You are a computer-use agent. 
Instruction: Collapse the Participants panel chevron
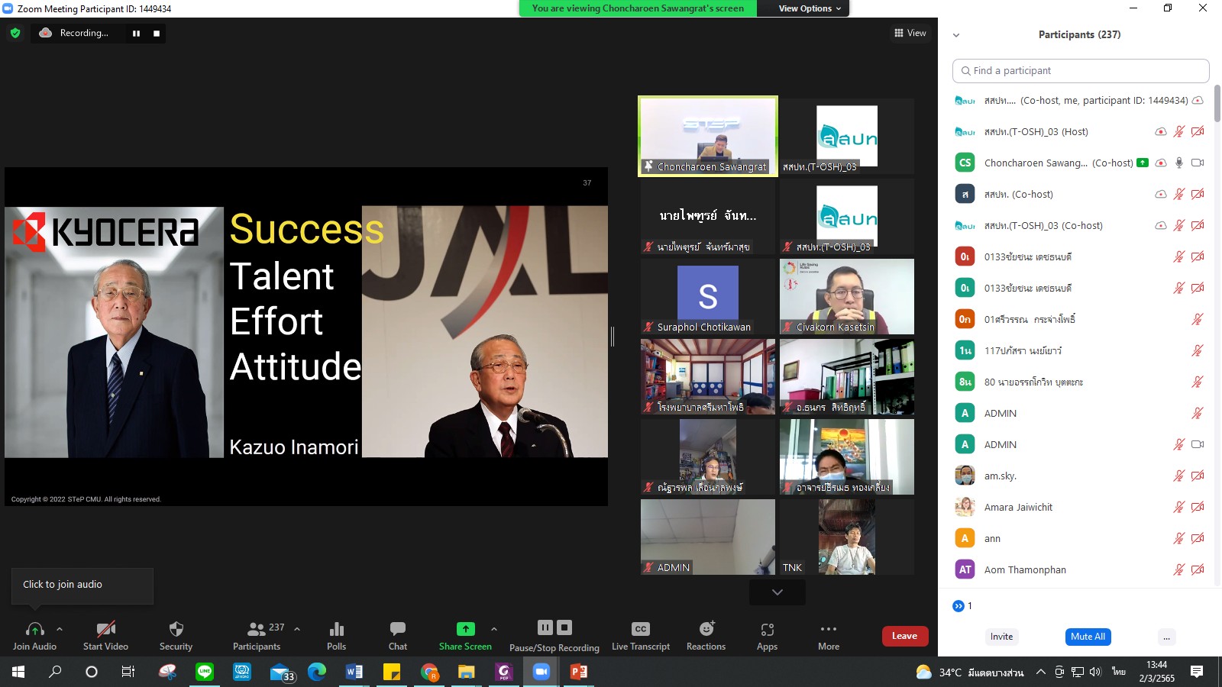(x=955, y=35)
